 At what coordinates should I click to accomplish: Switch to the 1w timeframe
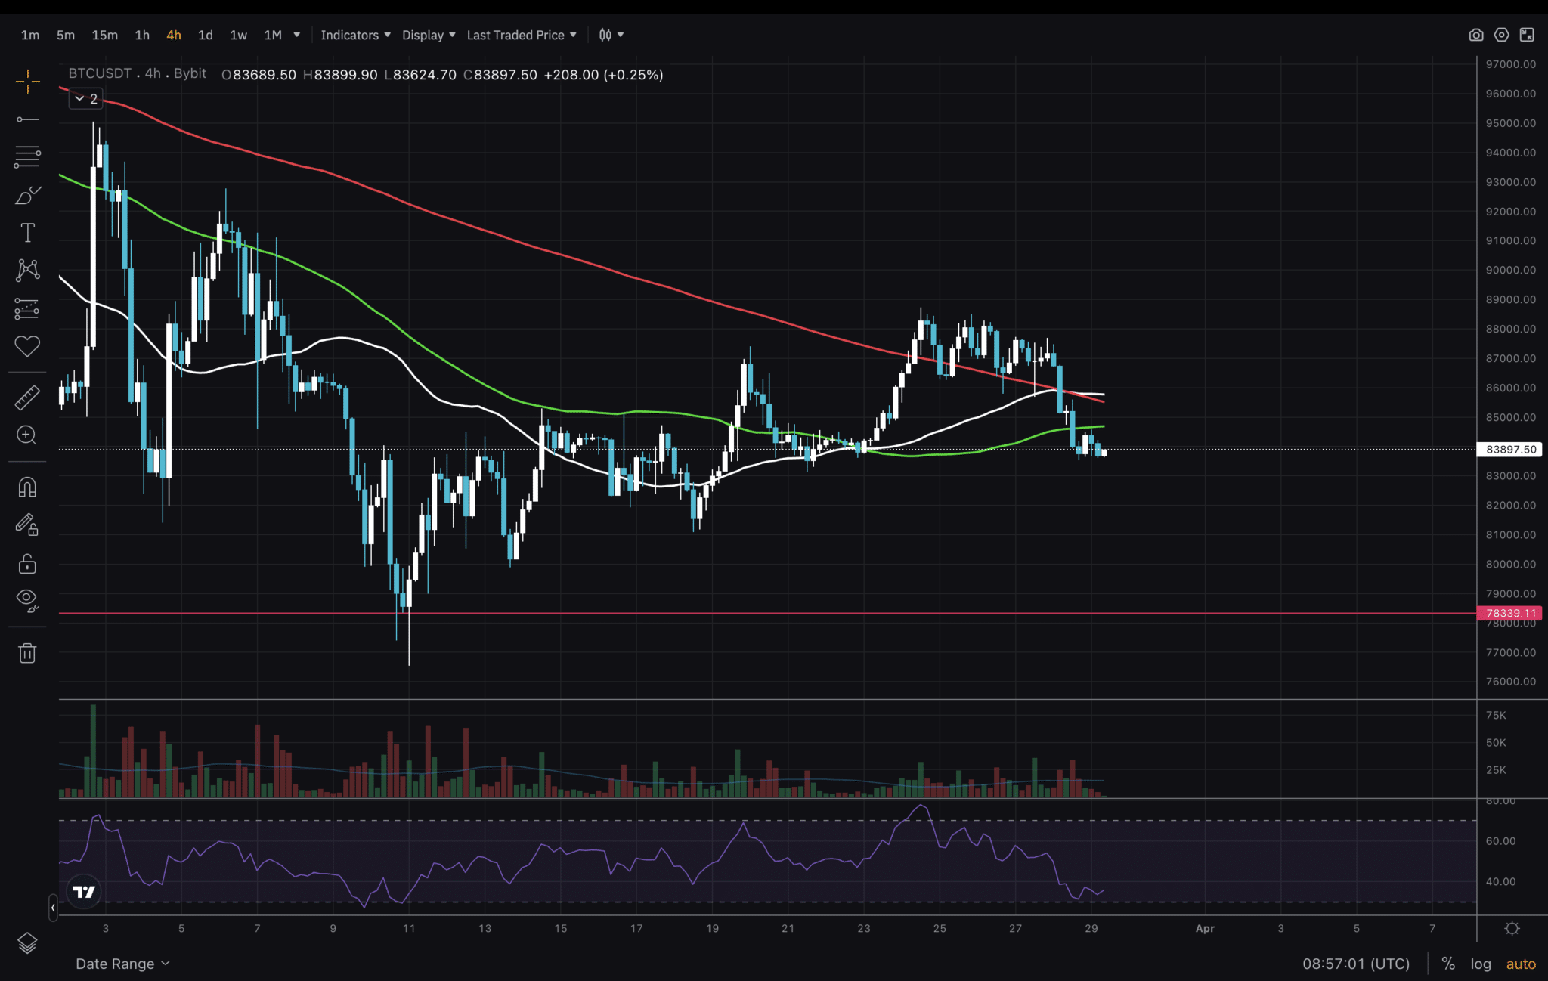pyautogui.click(x=238, y=35)
